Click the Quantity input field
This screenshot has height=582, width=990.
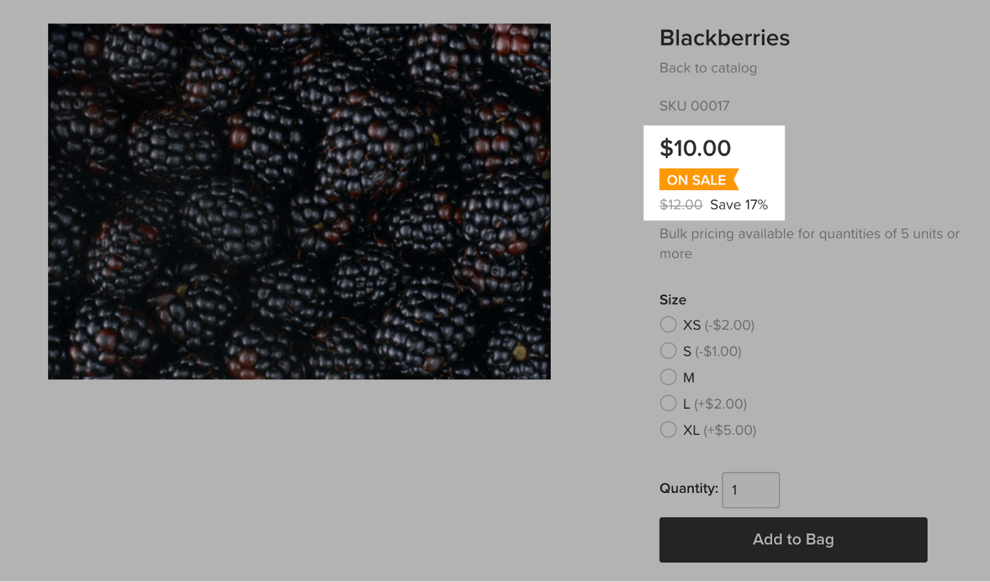[x=751, y=489]
